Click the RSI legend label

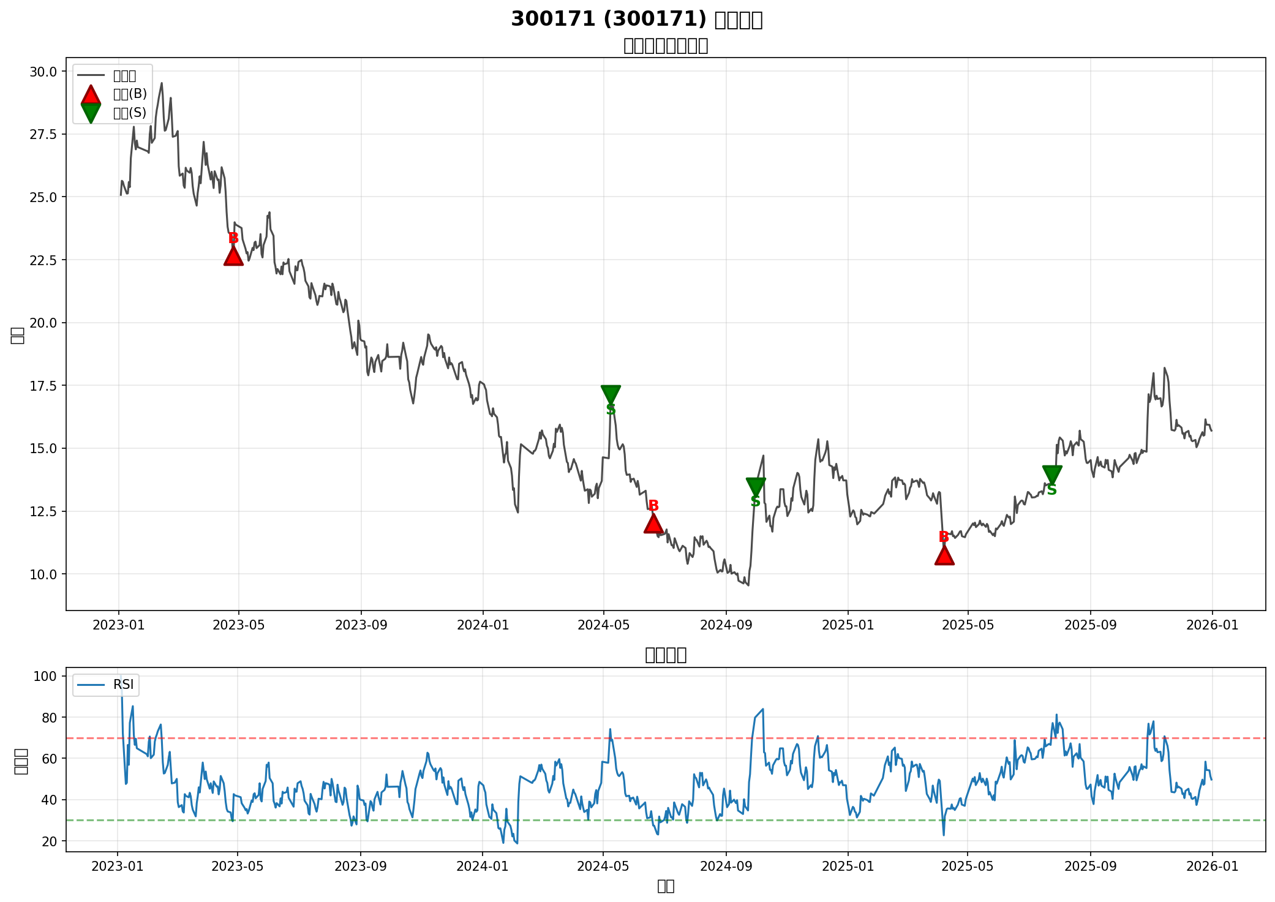point(123,685)
